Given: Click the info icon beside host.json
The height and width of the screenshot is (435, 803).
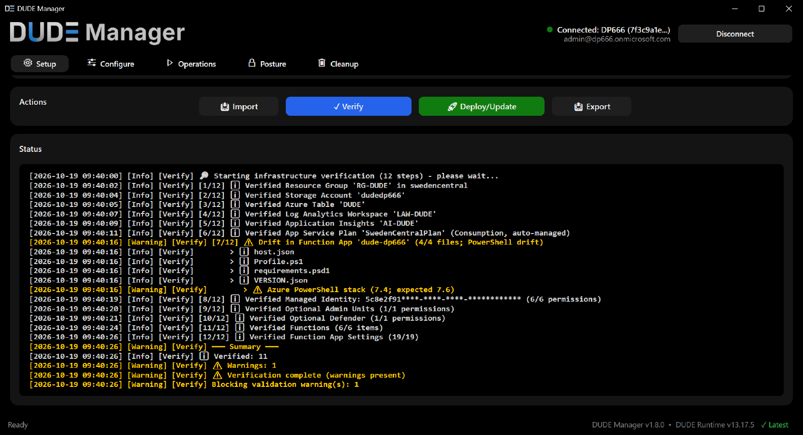Looking at the screenshot, I should (244, 252).
